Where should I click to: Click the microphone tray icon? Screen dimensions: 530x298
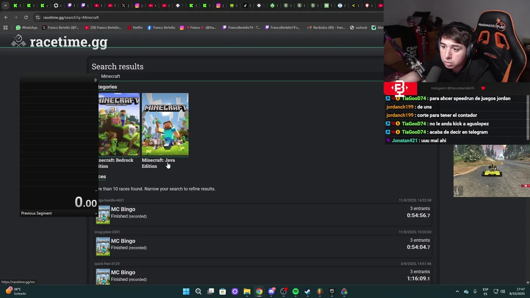(x=475, y=291)
